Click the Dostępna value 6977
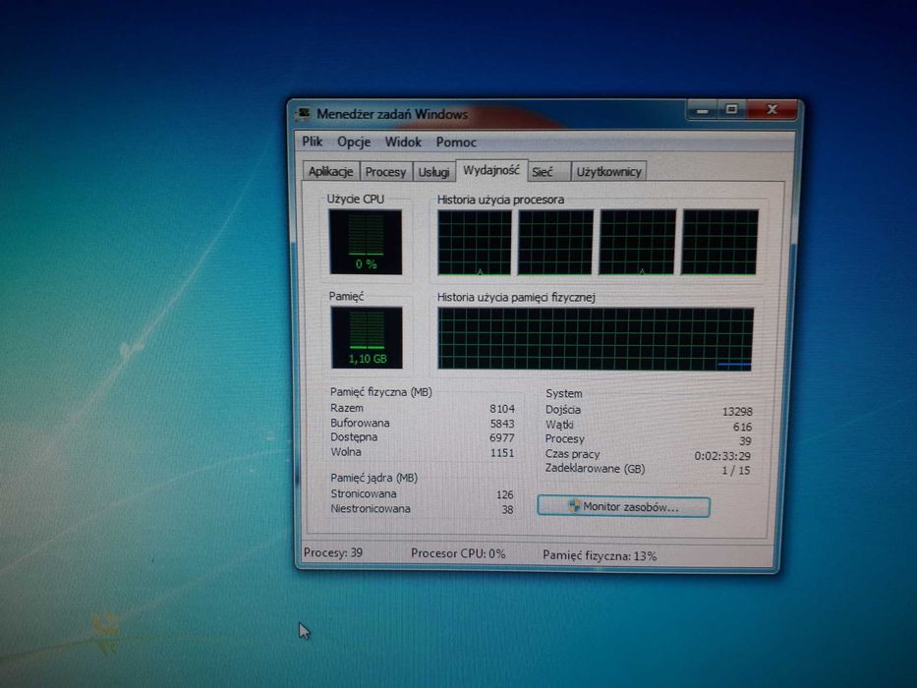 pyautogui.click(x=502, y=438)
